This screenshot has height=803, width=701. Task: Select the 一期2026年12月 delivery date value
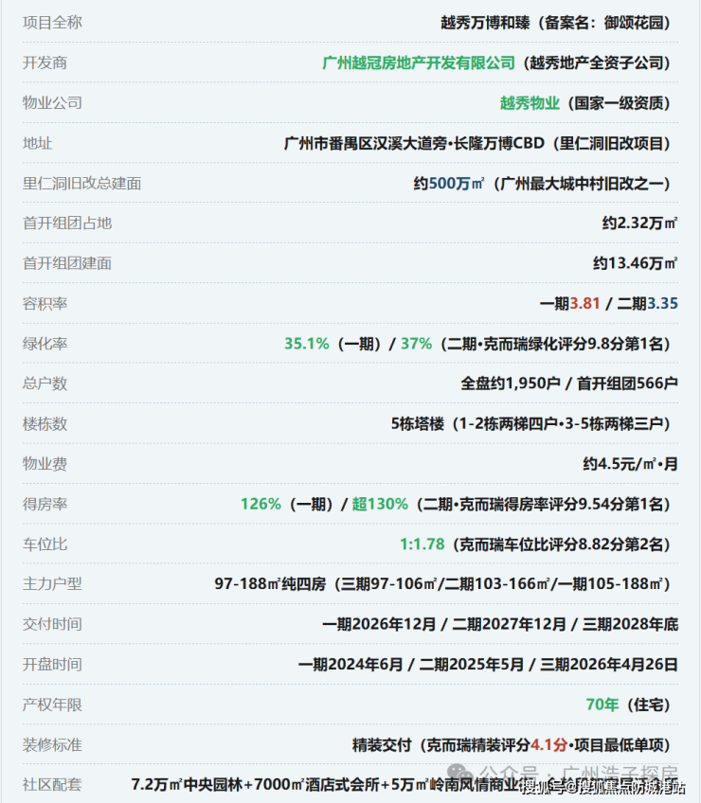point(379,624)
